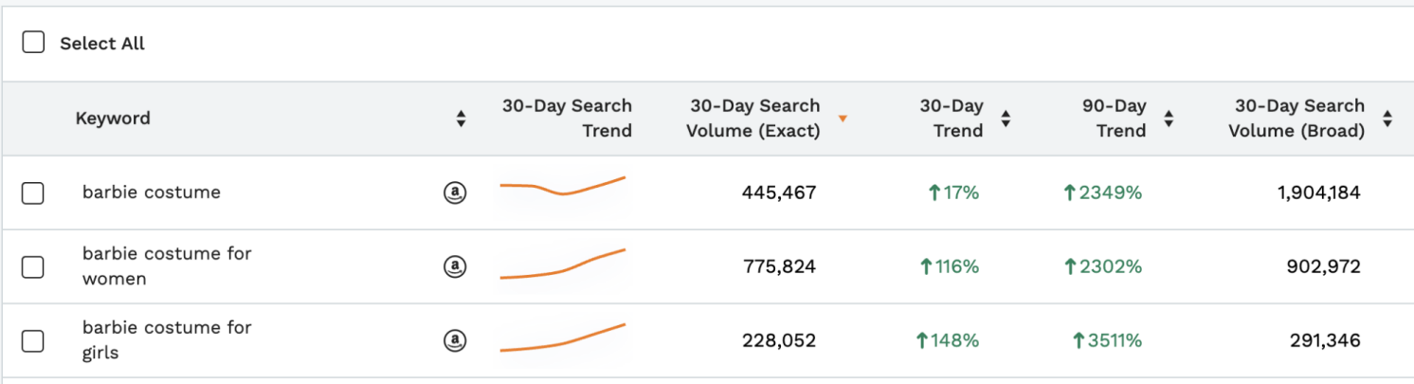Enable the barbie costume for girls checkbox
This screenshot has width=1414, height=384.
pos(33,341)
